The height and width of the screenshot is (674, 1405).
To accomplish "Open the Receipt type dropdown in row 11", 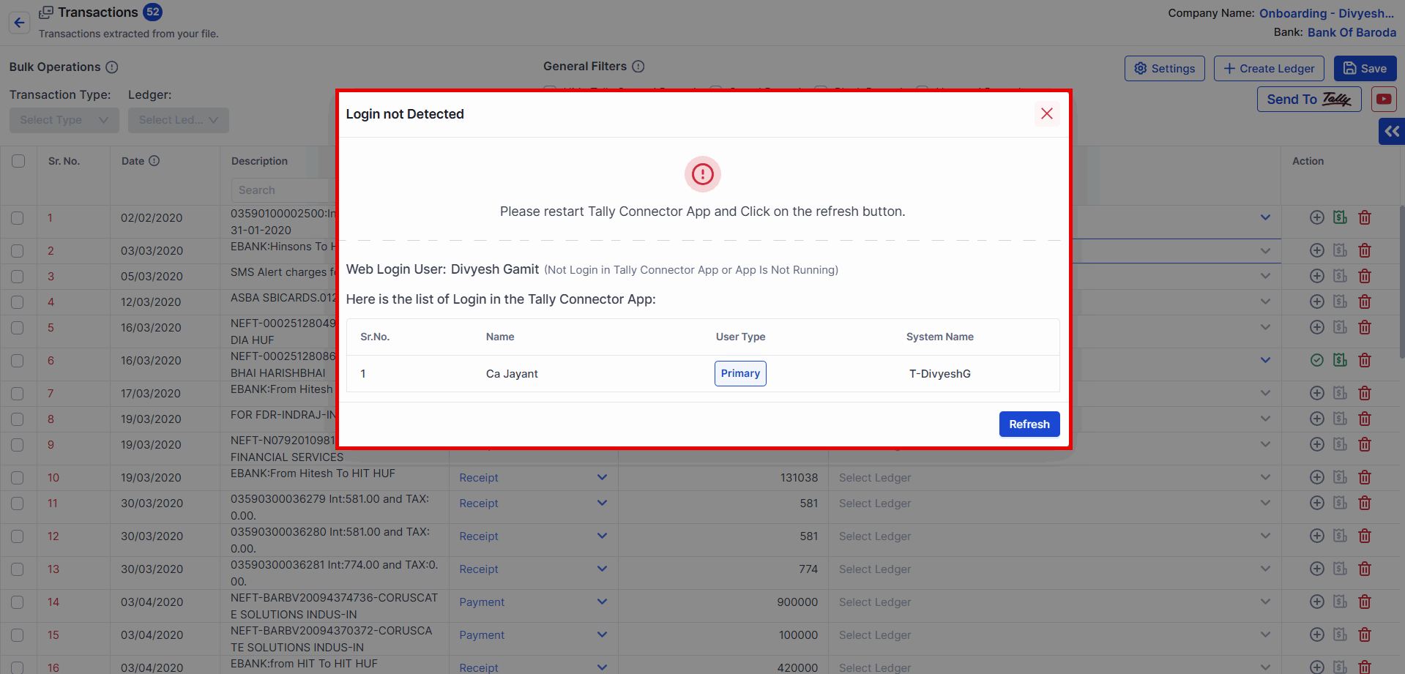I will pos(533,503).
